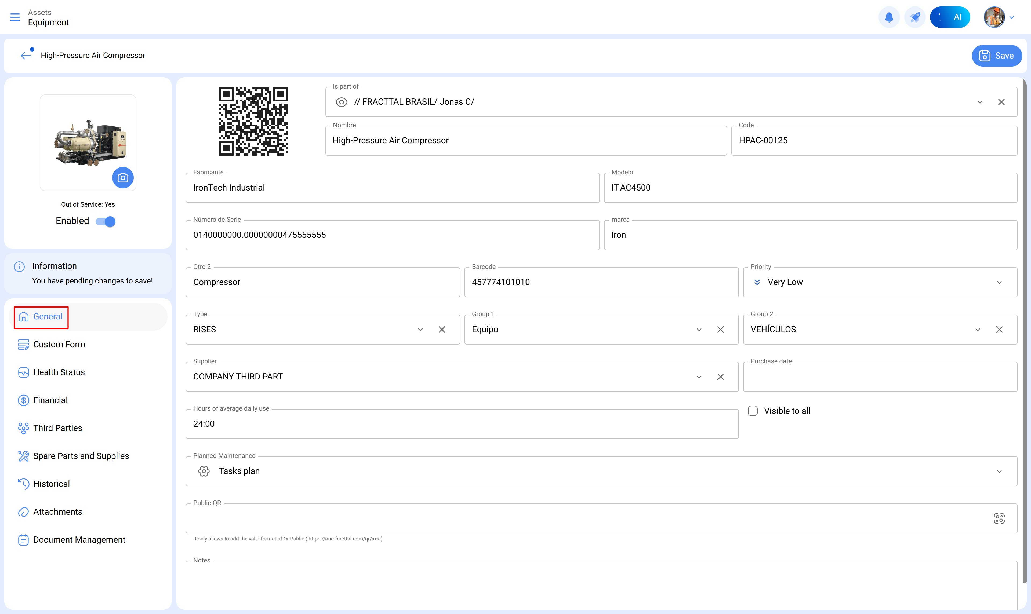
Task: Clear the Supplier field with X
Action: coord(721,377)
